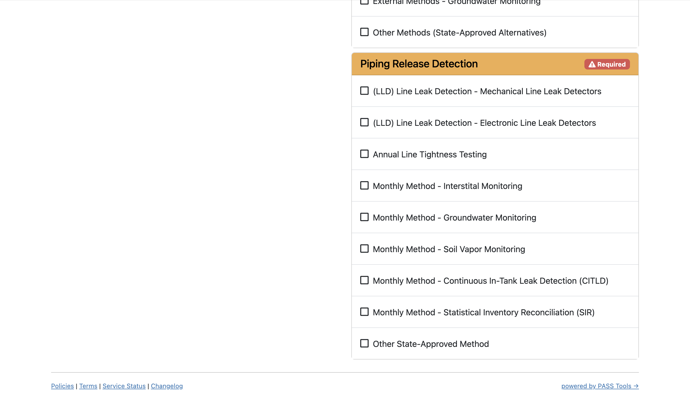Enable Electronic Line Leak Detectors option
Image resolution: width=690 pixels, height=399 pixels.
pos(364,122)
